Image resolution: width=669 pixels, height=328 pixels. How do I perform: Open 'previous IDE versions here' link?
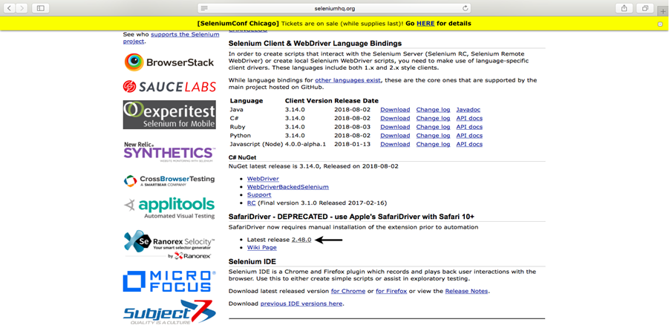click(x=301, y=304)
